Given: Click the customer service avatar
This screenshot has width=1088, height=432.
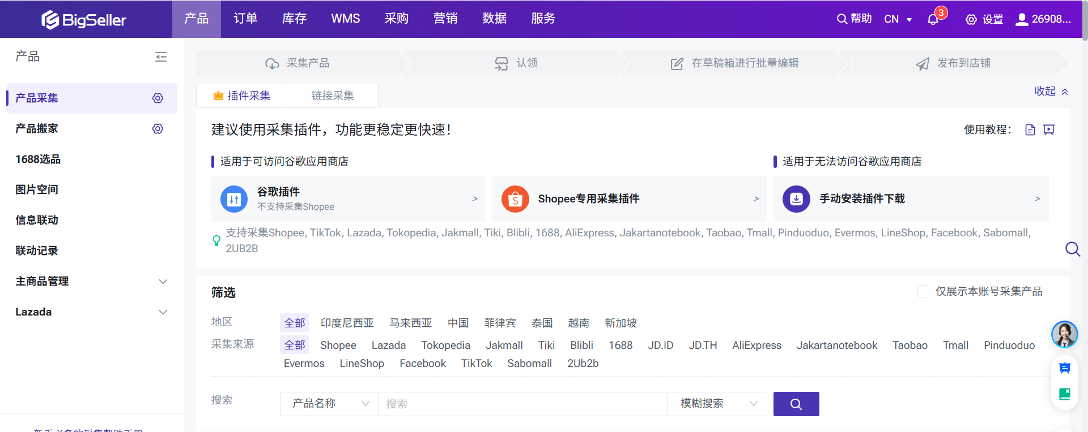Looking at the screenshot, I should tap(1064, 334).
